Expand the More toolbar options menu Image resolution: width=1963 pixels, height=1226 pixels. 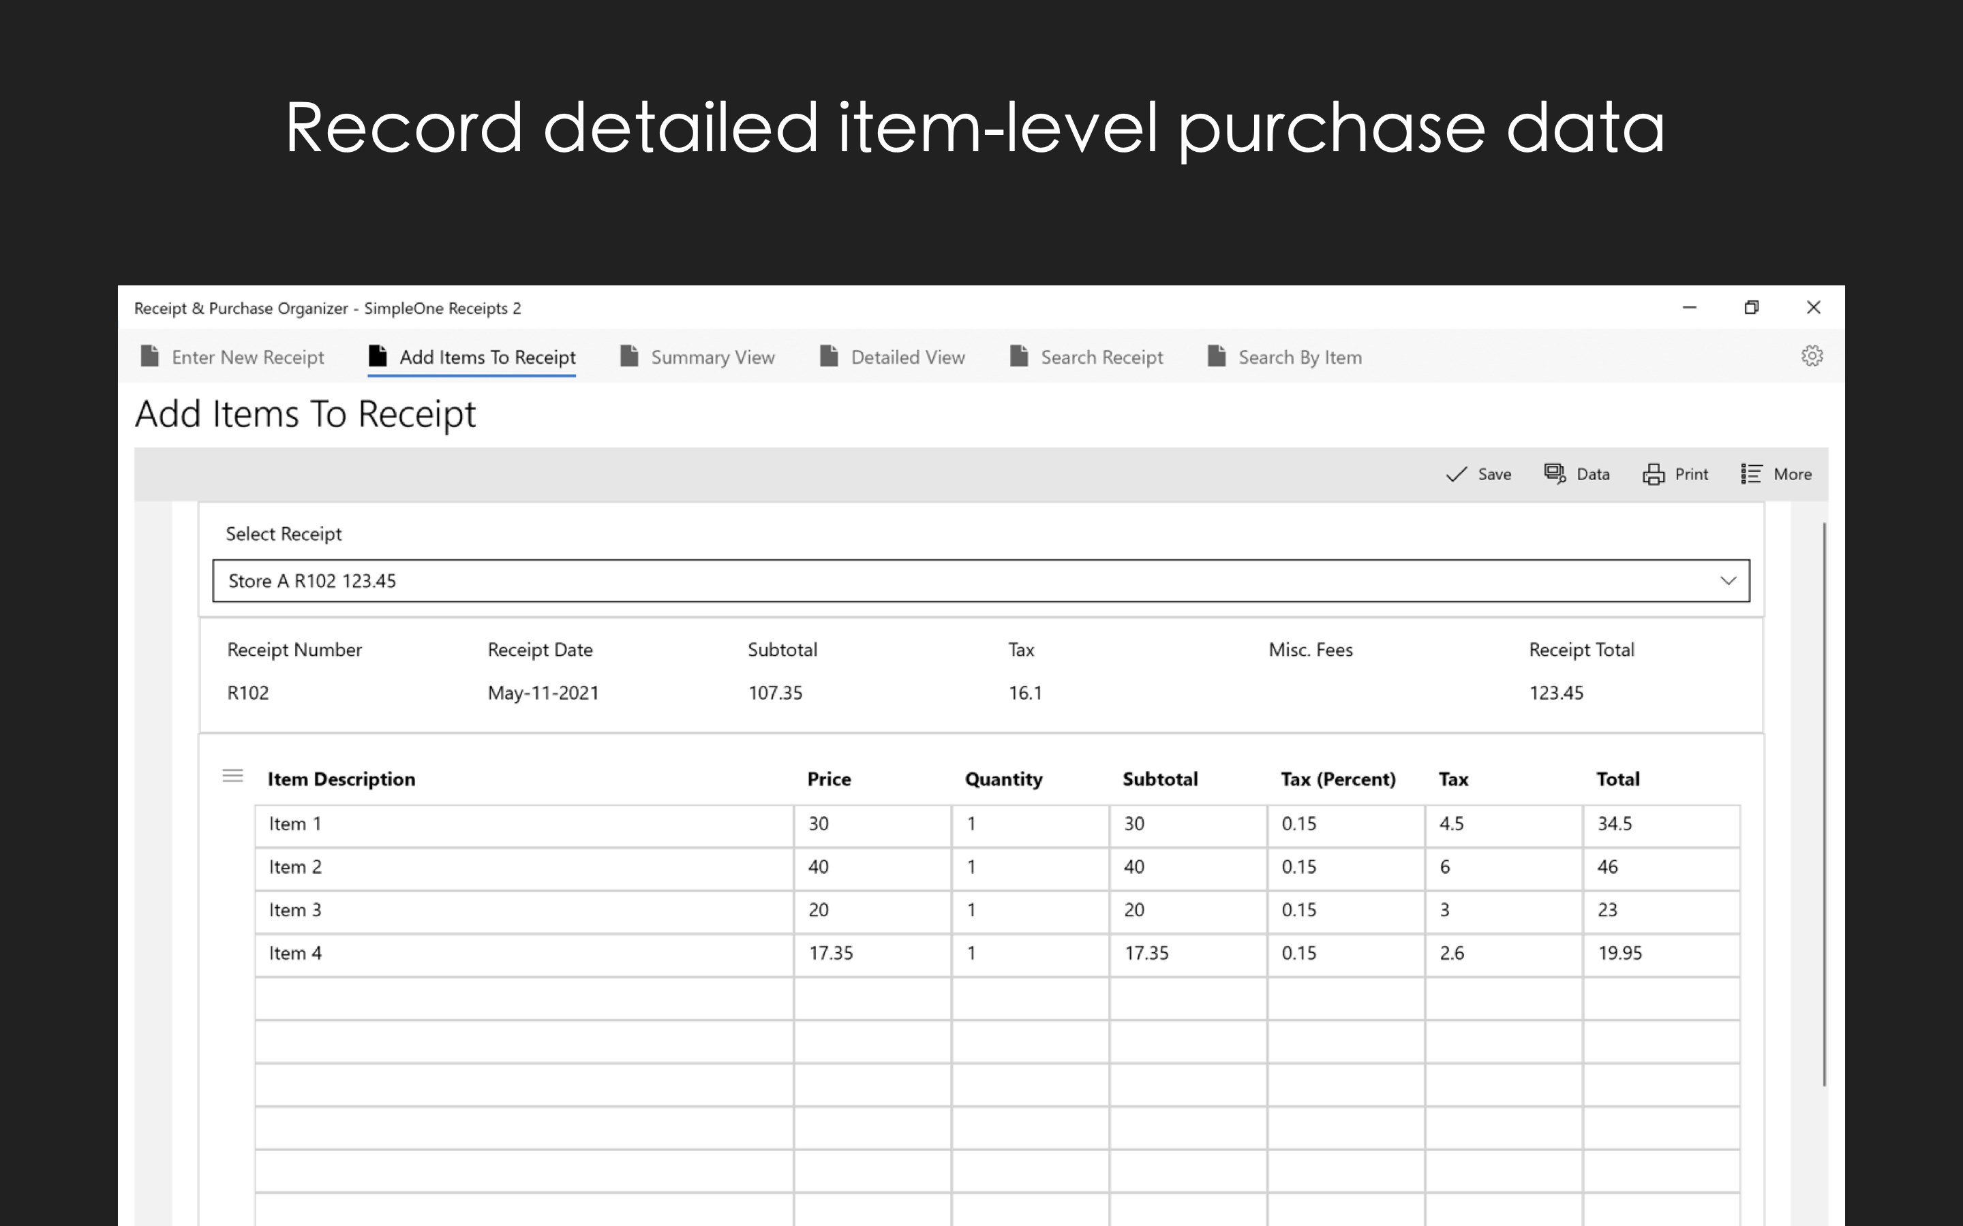[x=1776, y=473]
